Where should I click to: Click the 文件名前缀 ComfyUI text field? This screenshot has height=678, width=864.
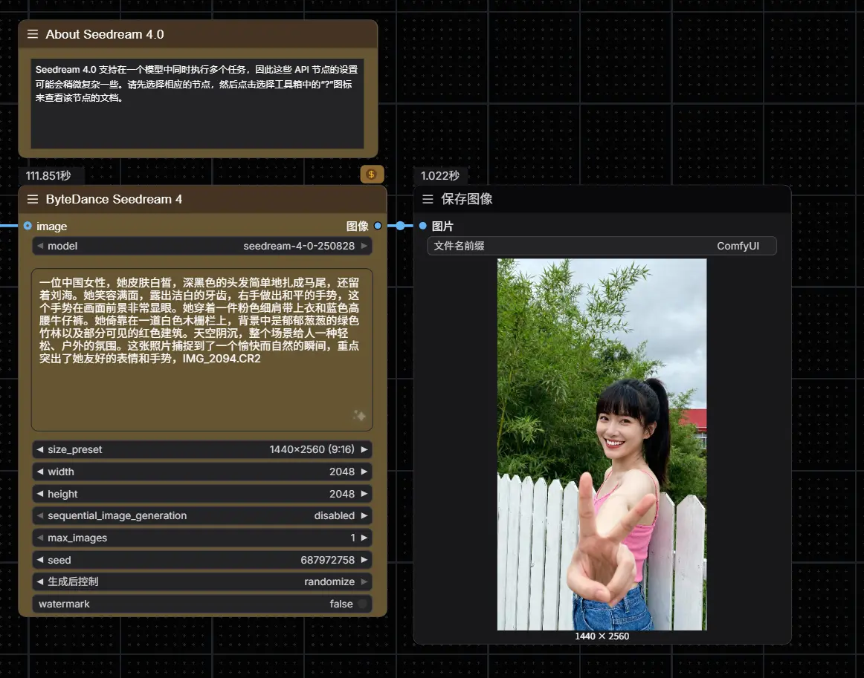[x=602, y=246]
